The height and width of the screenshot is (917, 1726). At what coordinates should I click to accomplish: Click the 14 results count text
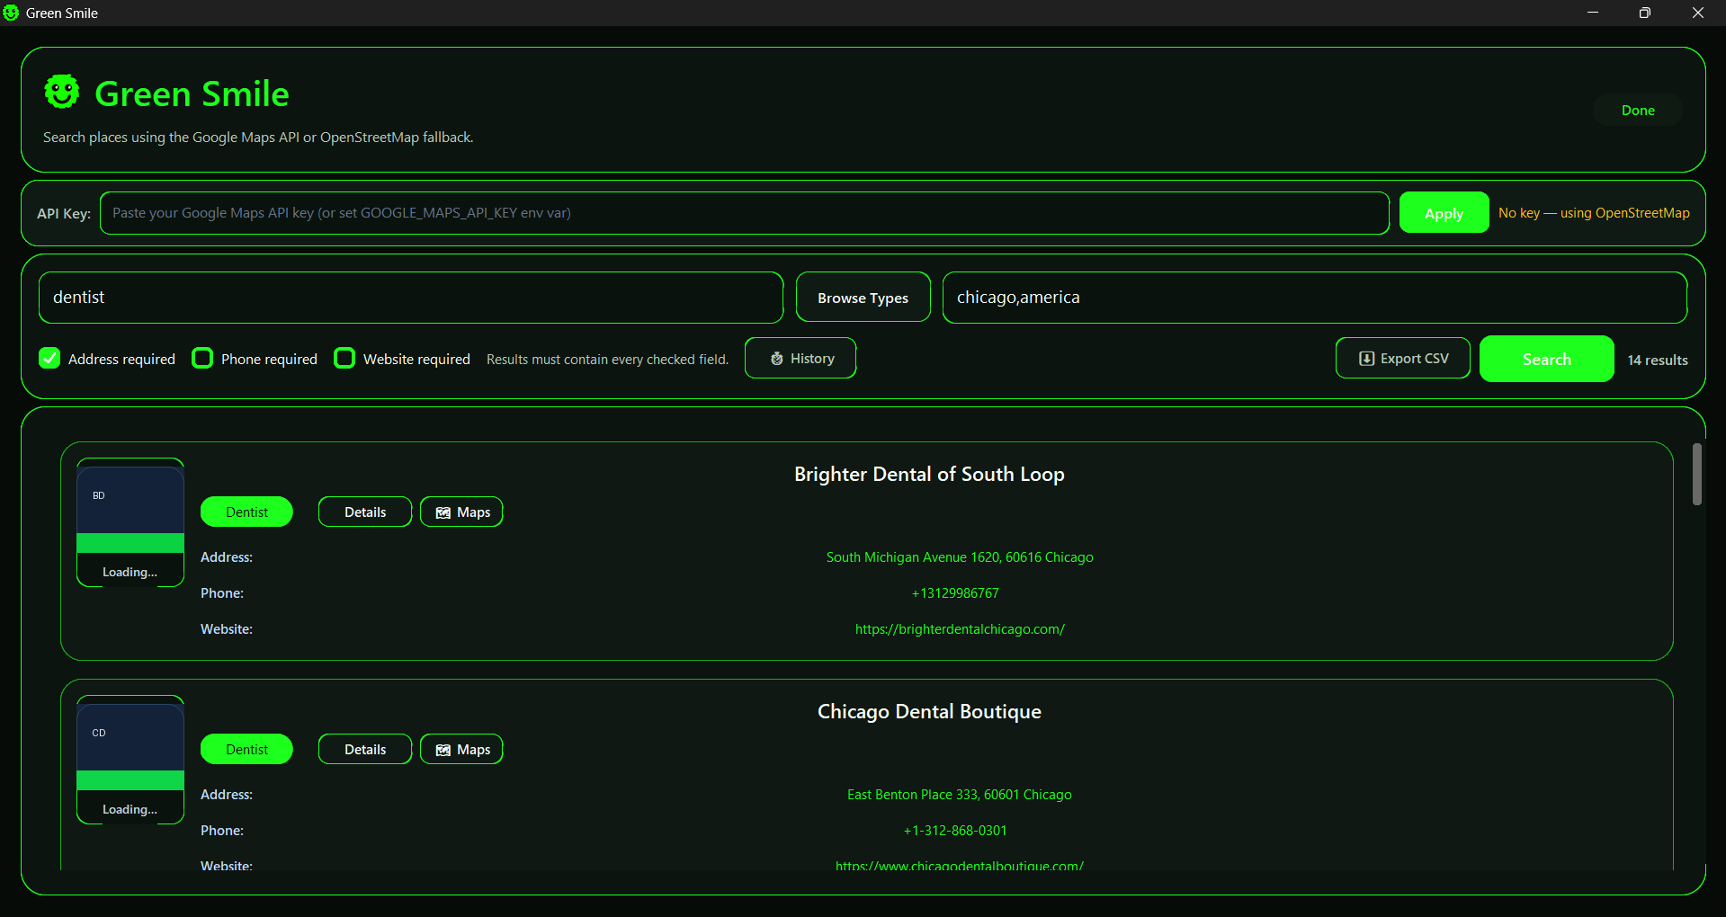pyautogui.click(x=1658, y=360)
